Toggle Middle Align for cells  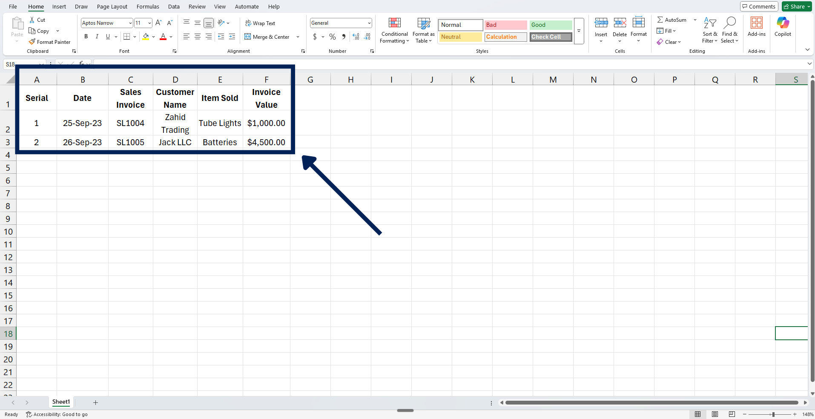[198, 23]
